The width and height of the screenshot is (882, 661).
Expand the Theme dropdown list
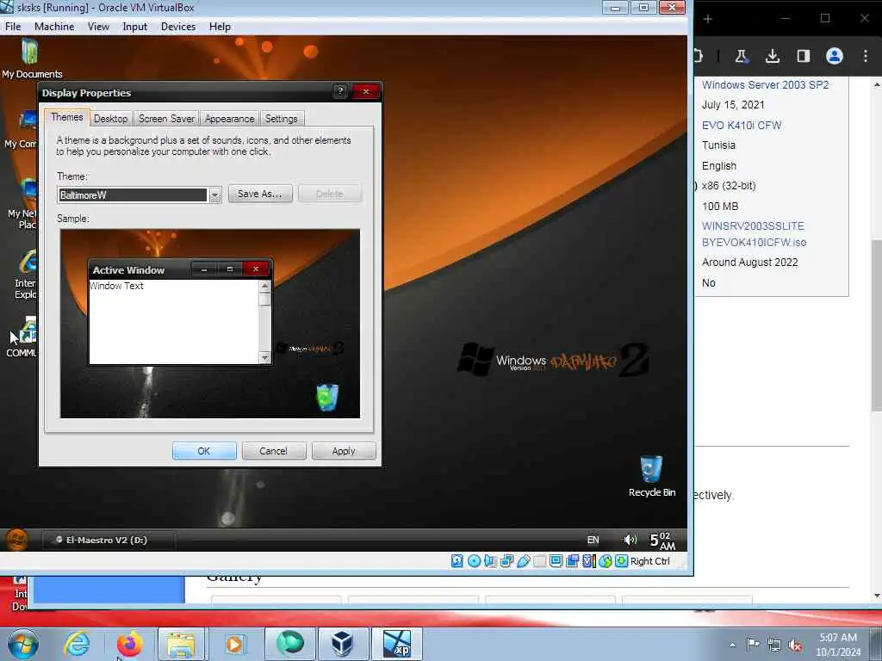[214, 195]
